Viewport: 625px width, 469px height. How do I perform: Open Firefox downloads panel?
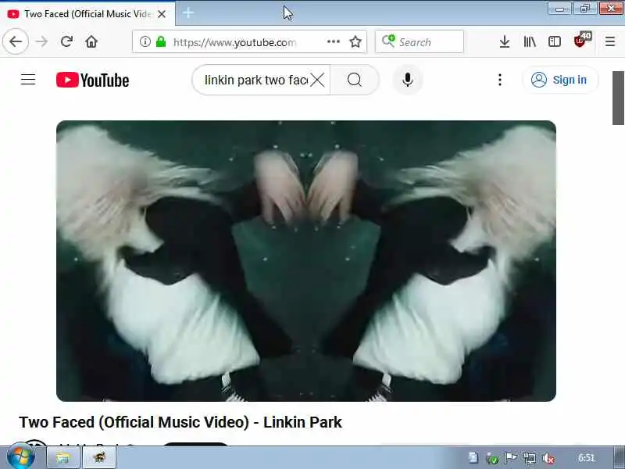[505, 41]
